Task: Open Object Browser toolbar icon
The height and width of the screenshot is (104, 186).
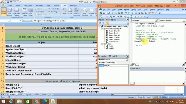Action: point(153,13)
